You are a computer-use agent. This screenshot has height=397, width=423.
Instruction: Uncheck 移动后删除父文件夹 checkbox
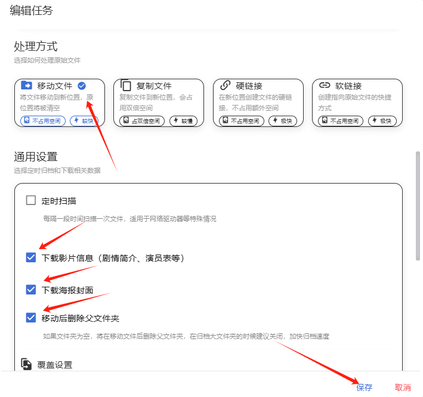pyautogui.click(x=31, y=318)
